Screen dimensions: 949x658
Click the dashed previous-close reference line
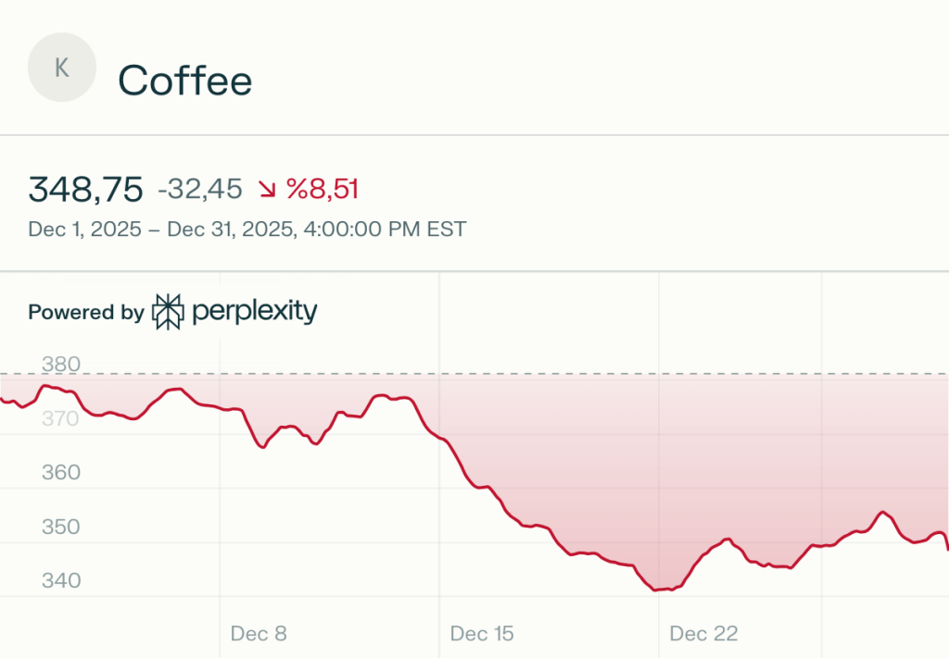[x=474, y=374]
